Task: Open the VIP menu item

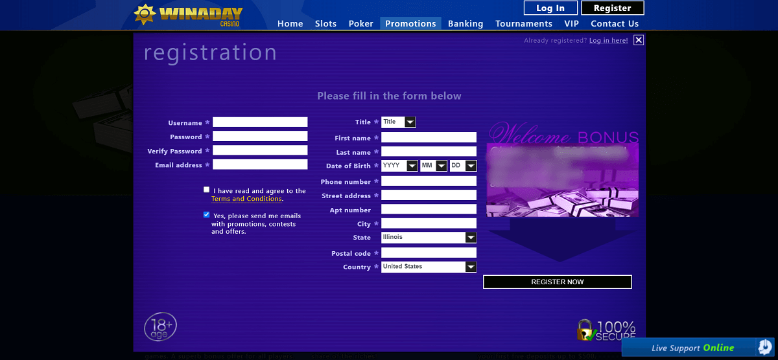Action: [x=571, y=23]
